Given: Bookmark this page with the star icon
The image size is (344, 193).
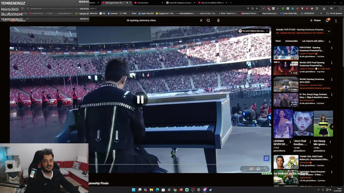Looking at the screenshot, I should 257,8.
